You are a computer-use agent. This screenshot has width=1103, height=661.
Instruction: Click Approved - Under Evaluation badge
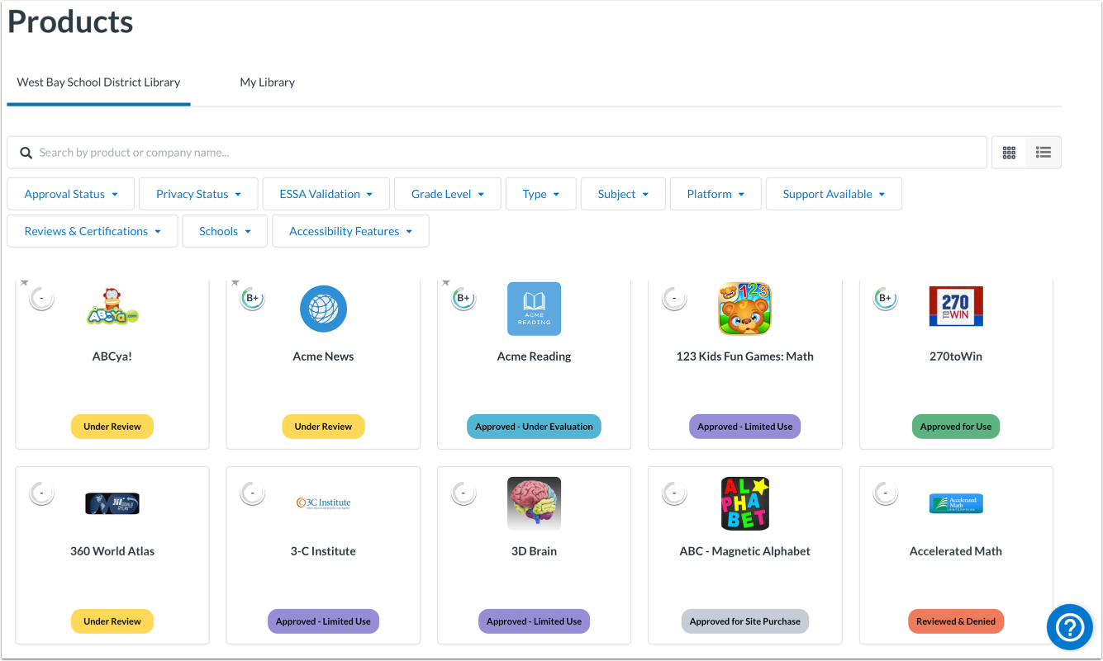pyautogui.click(x=534, y=427)
